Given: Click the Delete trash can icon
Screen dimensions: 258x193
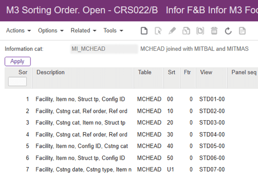Looking at the screenshot, I should coord(214,31).
